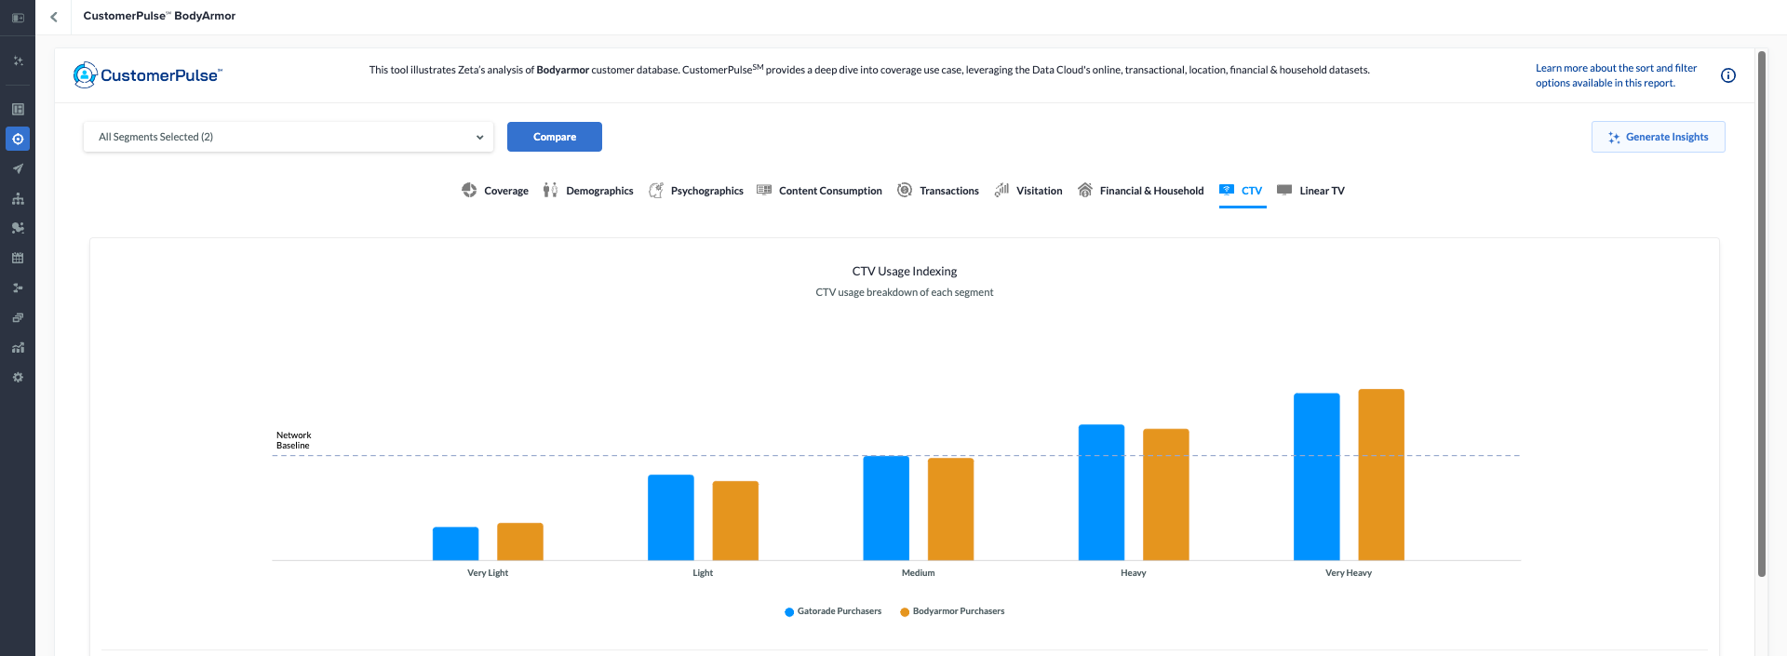Switch to the Content Consumption tab

(x=830, y=191)
